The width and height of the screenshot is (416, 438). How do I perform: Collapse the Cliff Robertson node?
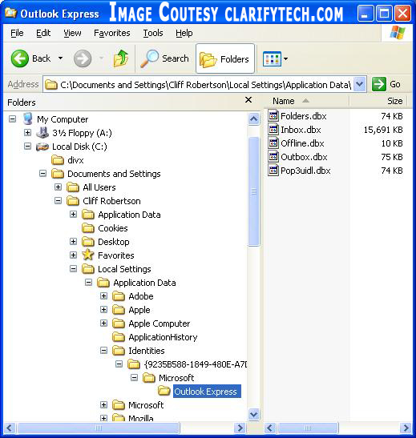(x=58, y=201)
